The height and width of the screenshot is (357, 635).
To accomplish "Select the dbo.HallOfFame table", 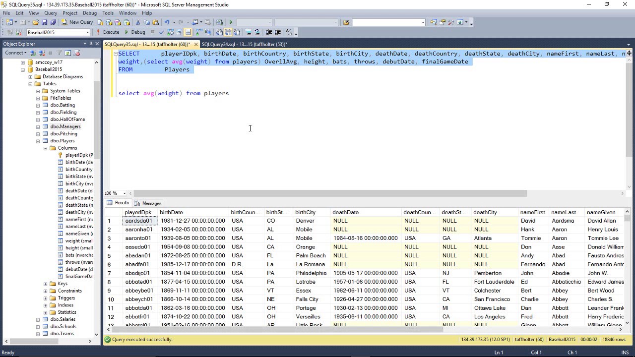I will 67,119.
